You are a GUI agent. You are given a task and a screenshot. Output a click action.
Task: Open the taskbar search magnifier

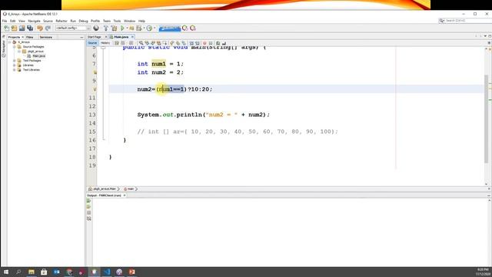(x=18, y=272)
